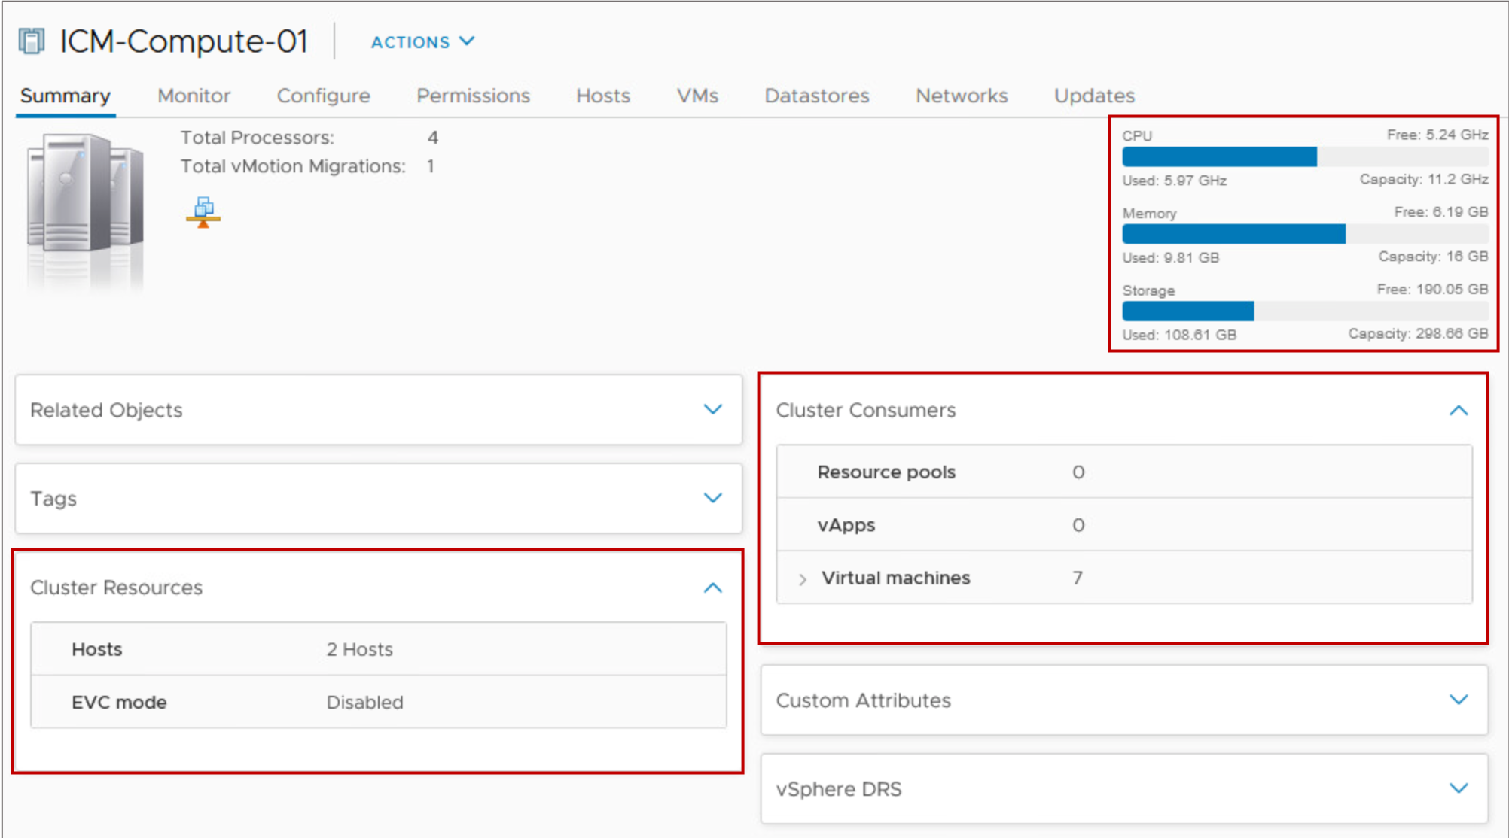Click the Storage usage bar

point(1305,311)
